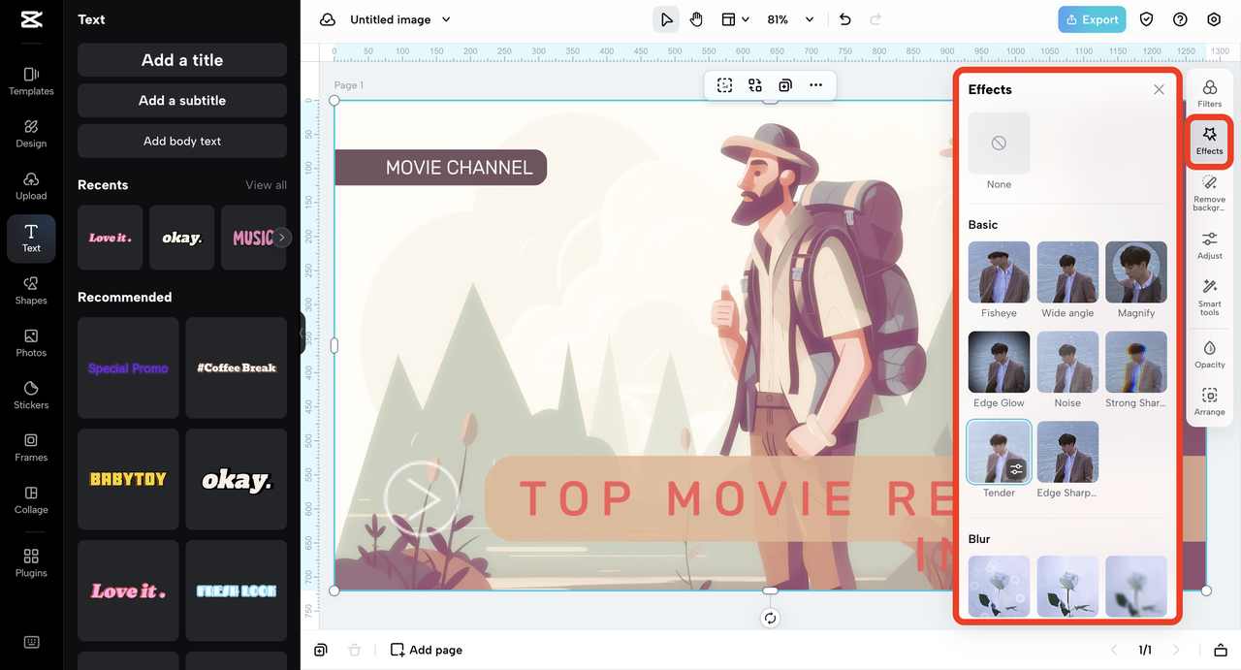This screenshot has height=670, width=1241.
Task: Adjust Tender effect settings icon
Action: pyautogui.click(x=1016, y=469)
